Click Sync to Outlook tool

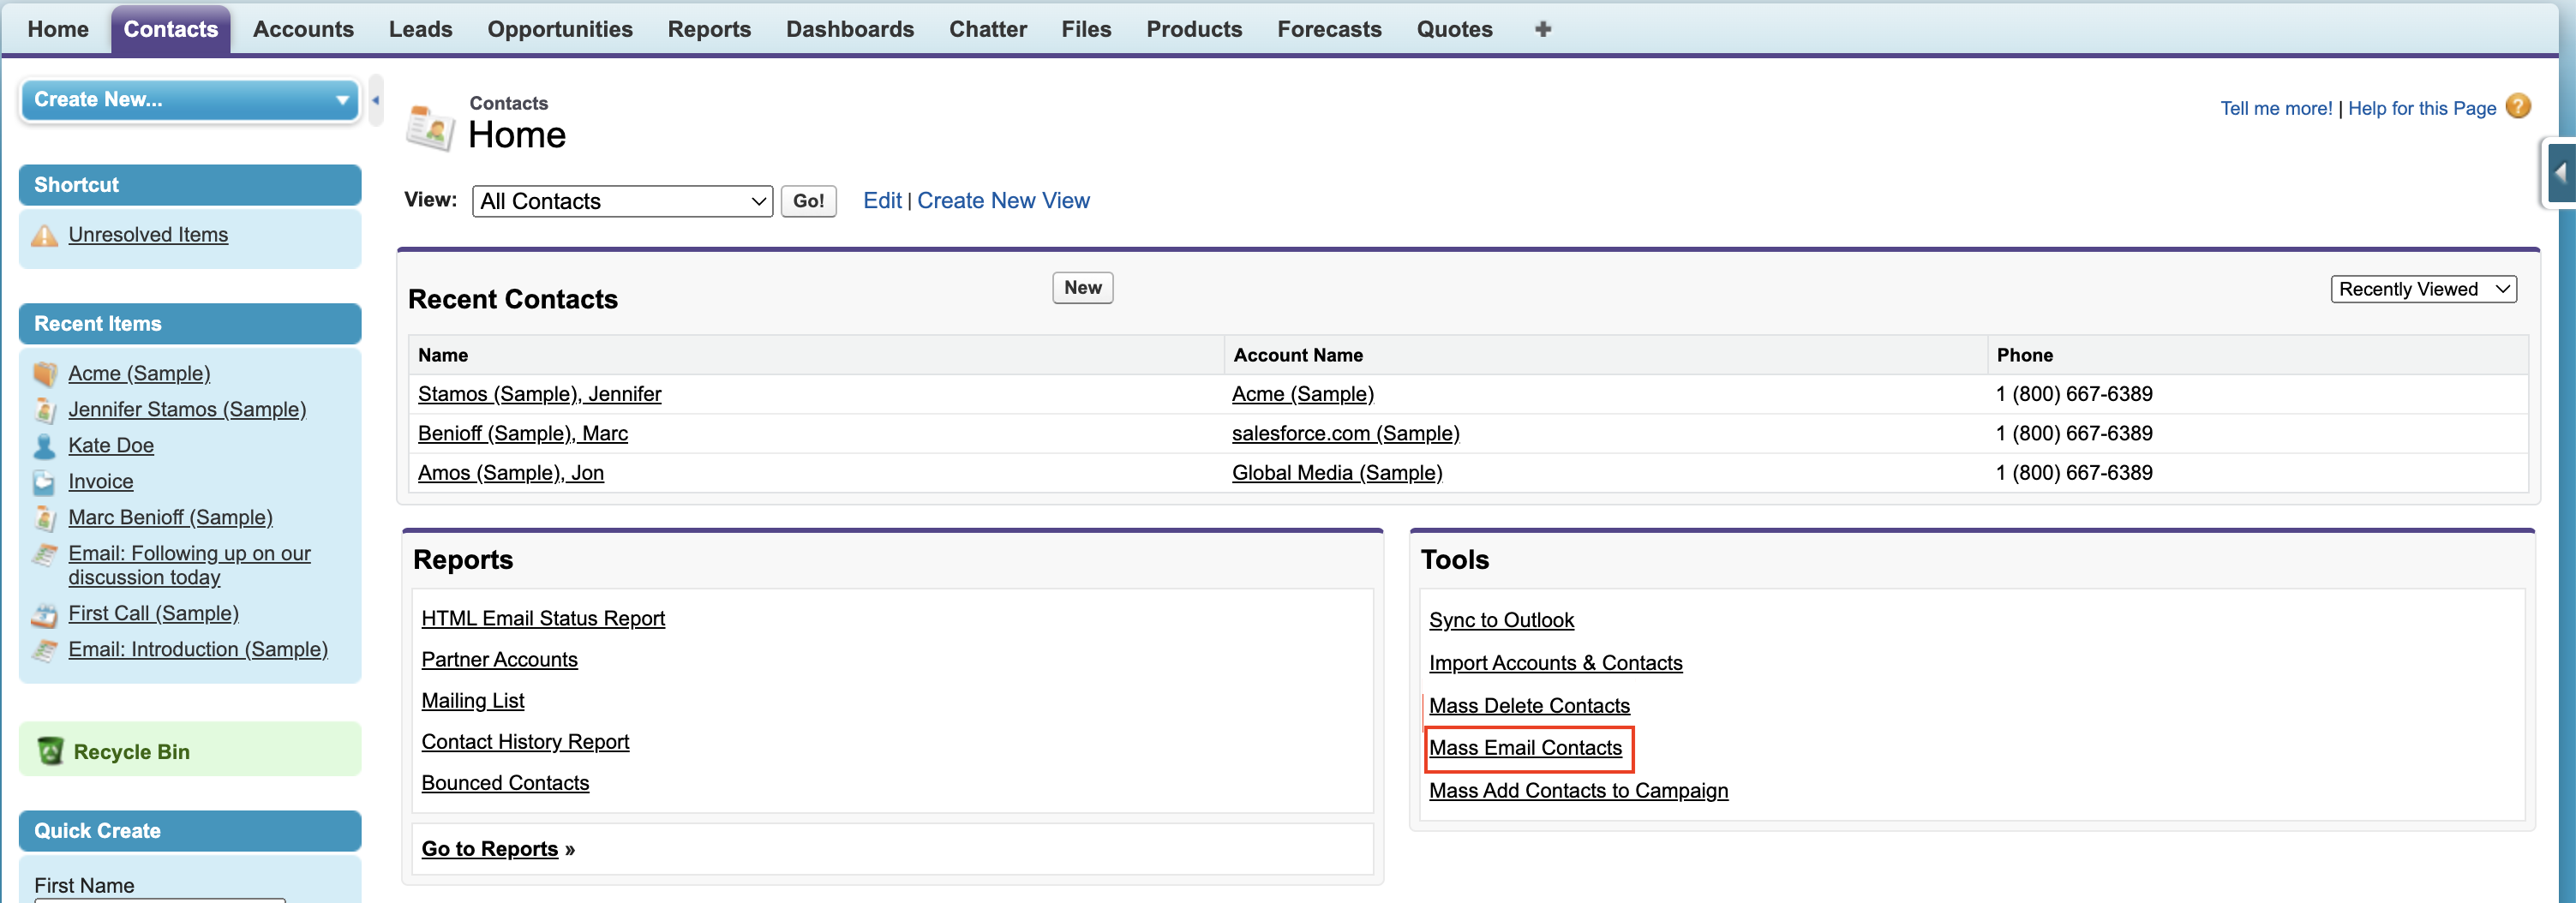coord(1501,621)
